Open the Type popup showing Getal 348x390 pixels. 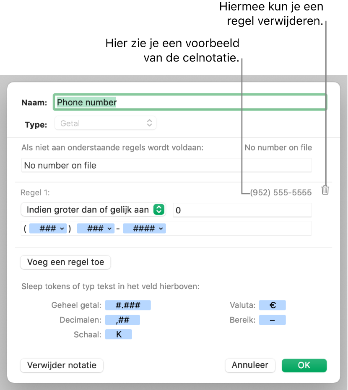tap(105, 123)
